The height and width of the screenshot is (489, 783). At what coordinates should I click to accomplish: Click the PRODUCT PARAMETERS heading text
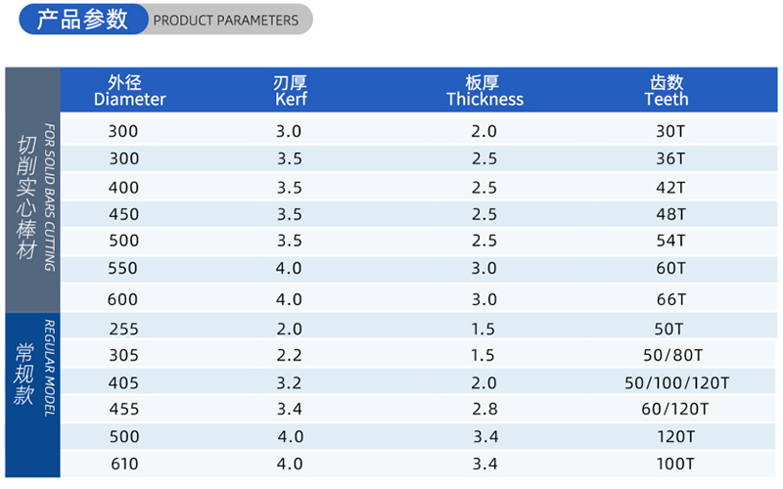click(226, 21)
